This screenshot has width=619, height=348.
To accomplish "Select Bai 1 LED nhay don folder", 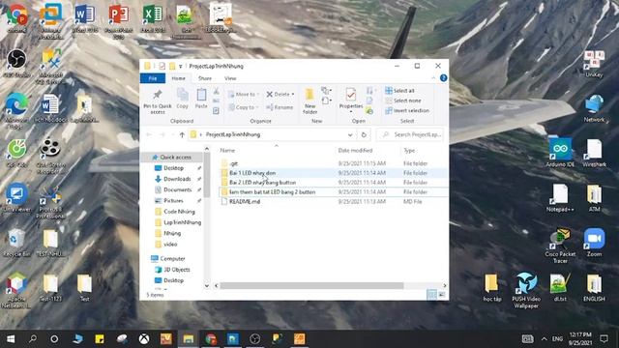I will (252, 173).
